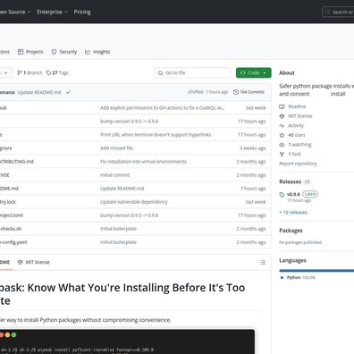Open the Packages section heading
This screenshot has height=354, width=354.
pyautogui.click(x=291, y=231)
